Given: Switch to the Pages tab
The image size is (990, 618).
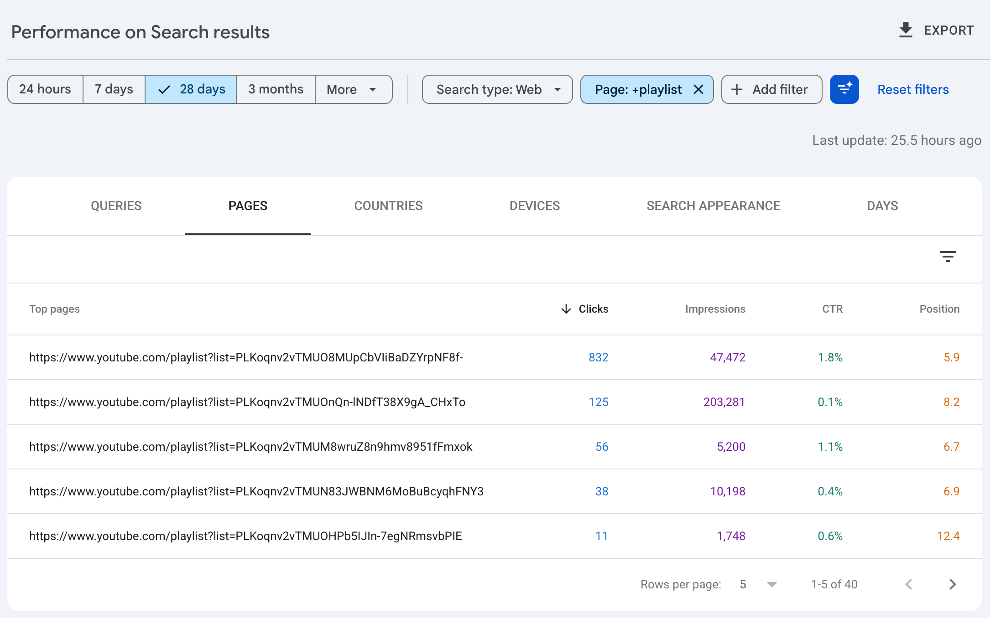Looking at the screenshot, I should [x=248, y=206].
